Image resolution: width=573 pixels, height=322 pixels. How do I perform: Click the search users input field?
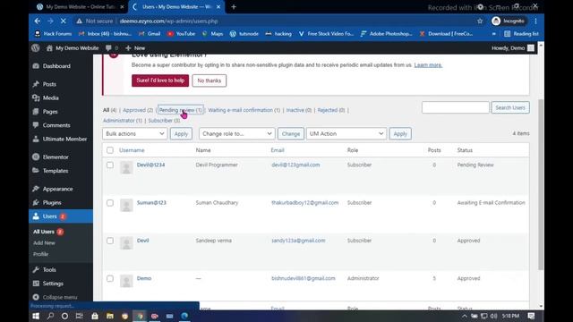coord(456,107)
